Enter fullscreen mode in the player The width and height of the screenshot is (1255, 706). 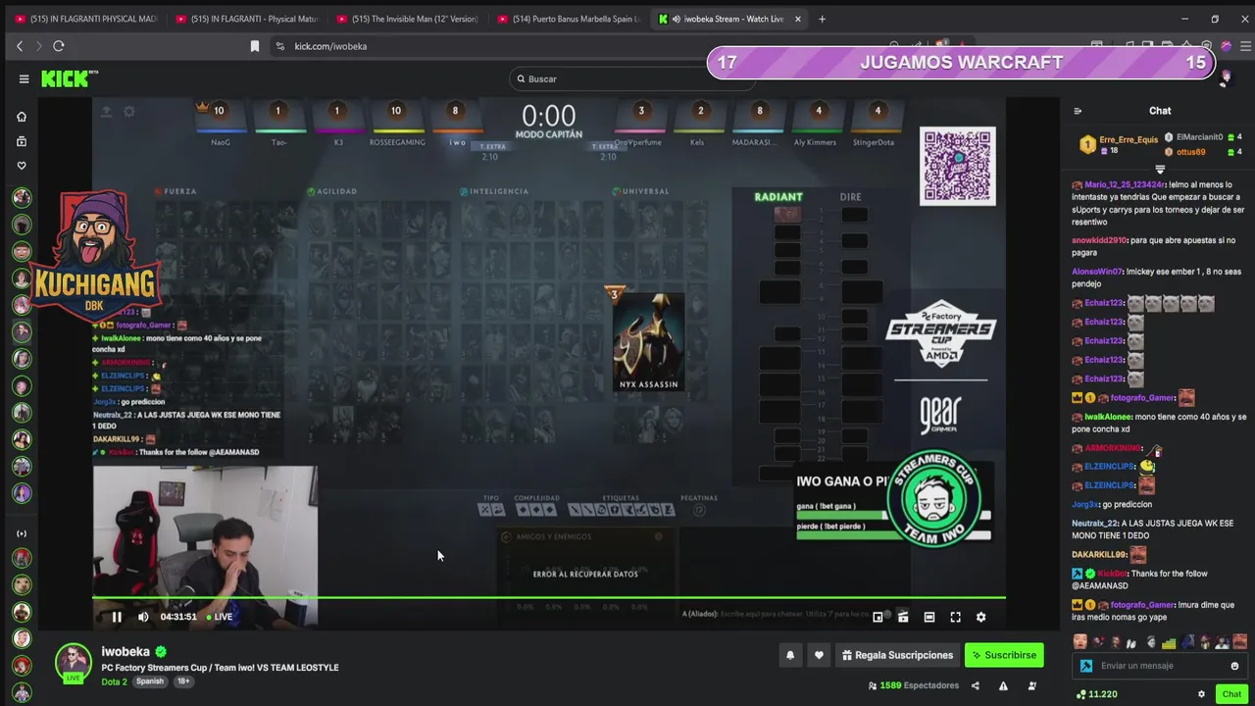[x=955, y=617]
